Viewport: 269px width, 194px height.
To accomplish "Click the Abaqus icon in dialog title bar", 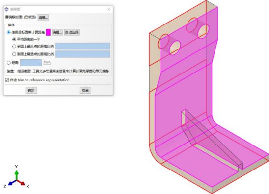I will click(6, 9).
